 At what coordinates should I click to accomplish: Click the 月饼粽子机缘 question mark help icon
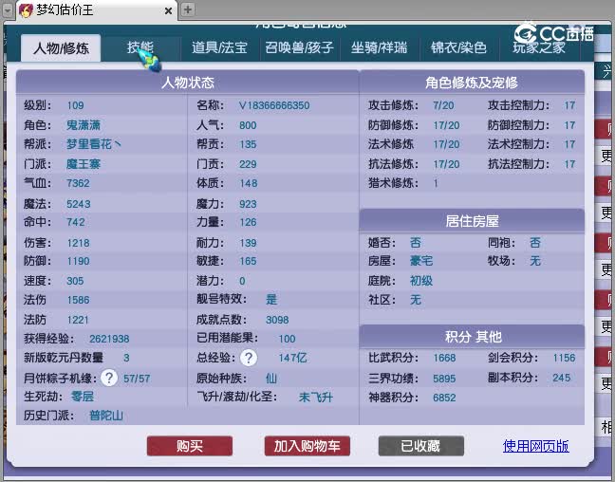click(109, 378)
